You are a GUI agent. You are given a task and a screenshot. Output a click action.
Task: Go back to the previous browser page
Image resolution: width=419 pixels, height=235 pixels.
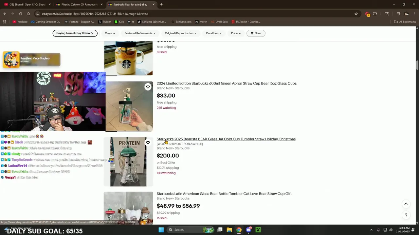coord(5,14)
